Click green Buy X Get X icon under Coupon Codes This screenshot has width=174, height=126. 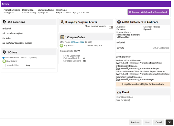(61, 46)
